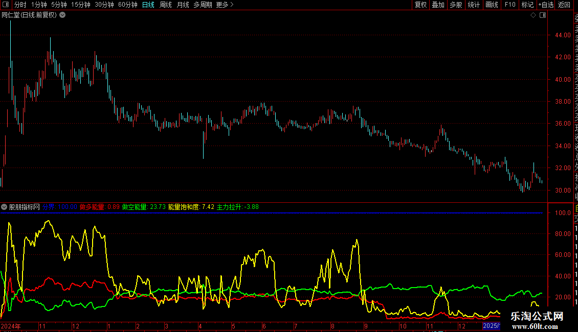Screen dimensions: 578x332
Task: Switch to 周线 weekly timeframe
Action: [166, 5]
